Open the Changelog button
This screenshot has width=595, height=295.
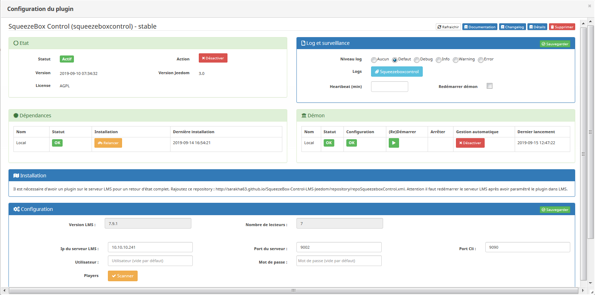[512, 27]
